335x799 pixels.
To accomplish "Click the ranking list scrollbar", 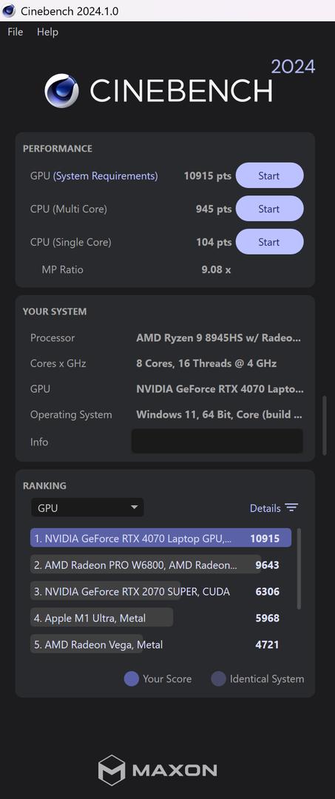I will pos(299,569).
